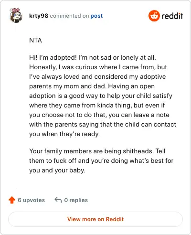Click the View more on Reddit button

pos(95,219)
